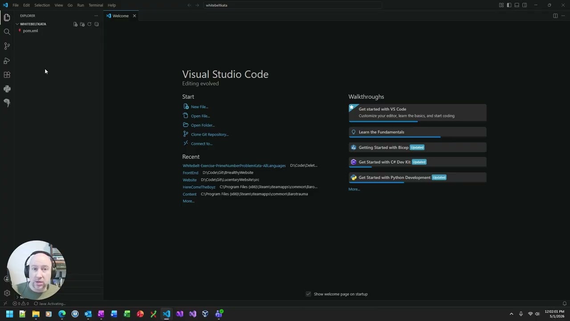Click Clone Git Repository link
Screen dimensions: 570x321
210,134
